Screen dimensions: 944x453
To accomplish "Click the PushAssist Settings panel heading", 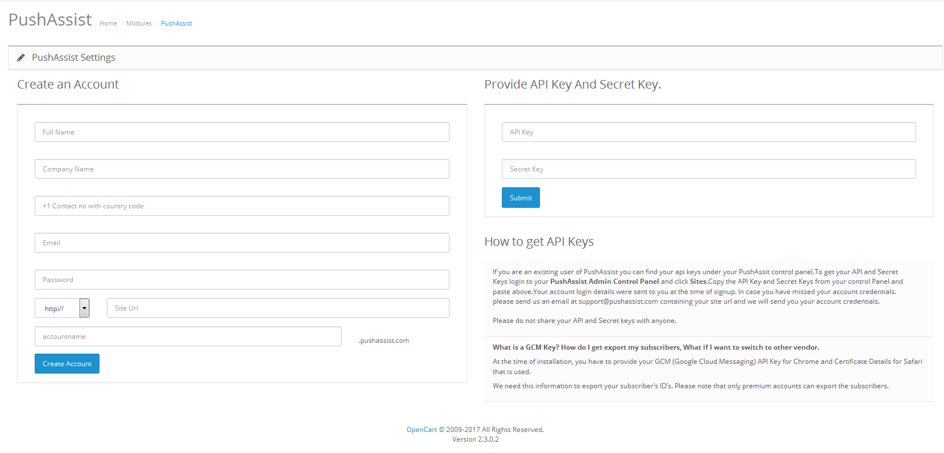I will 73,57.
